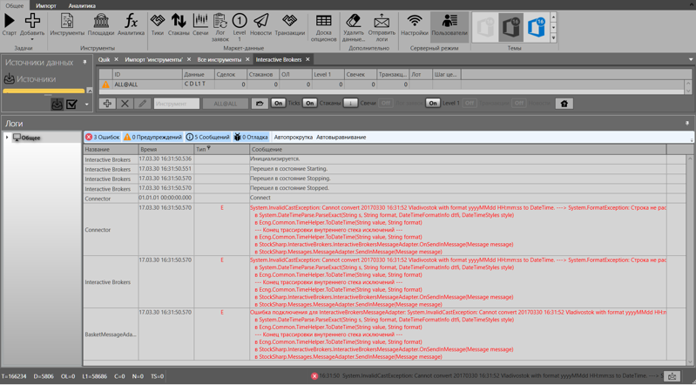Click the Пользователи icon in ribbon
The image size is (696, 385).
pos(449,24)
